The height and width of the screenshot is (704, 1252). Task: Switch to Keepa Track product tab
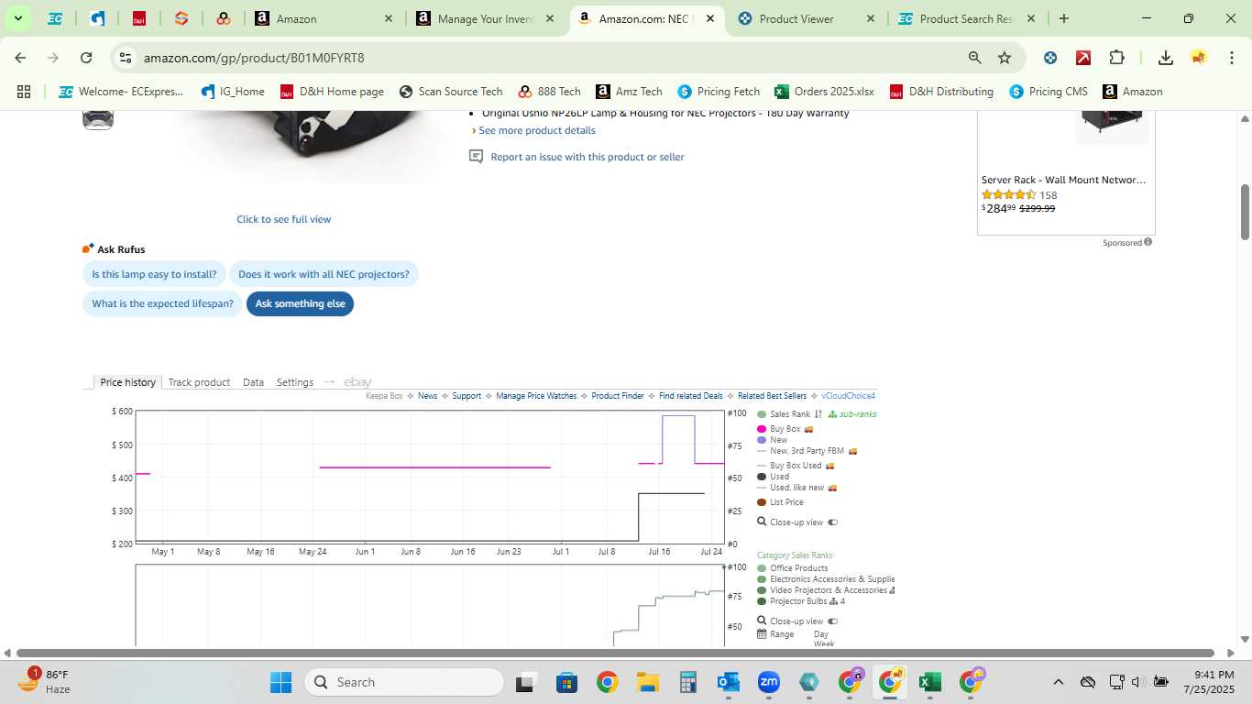[199, 382]
